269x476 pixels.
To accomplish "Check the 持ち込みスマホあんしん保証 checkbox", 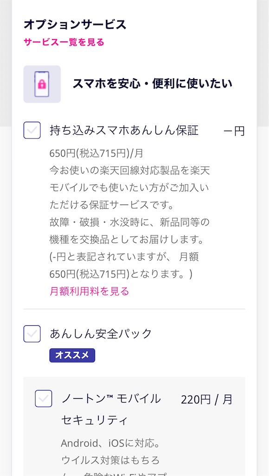I will (x=32, y=131).
